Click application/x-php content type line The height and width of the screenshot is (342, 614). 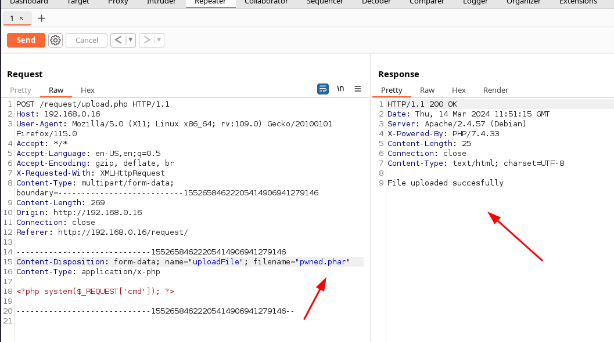[x=88, y=272]
